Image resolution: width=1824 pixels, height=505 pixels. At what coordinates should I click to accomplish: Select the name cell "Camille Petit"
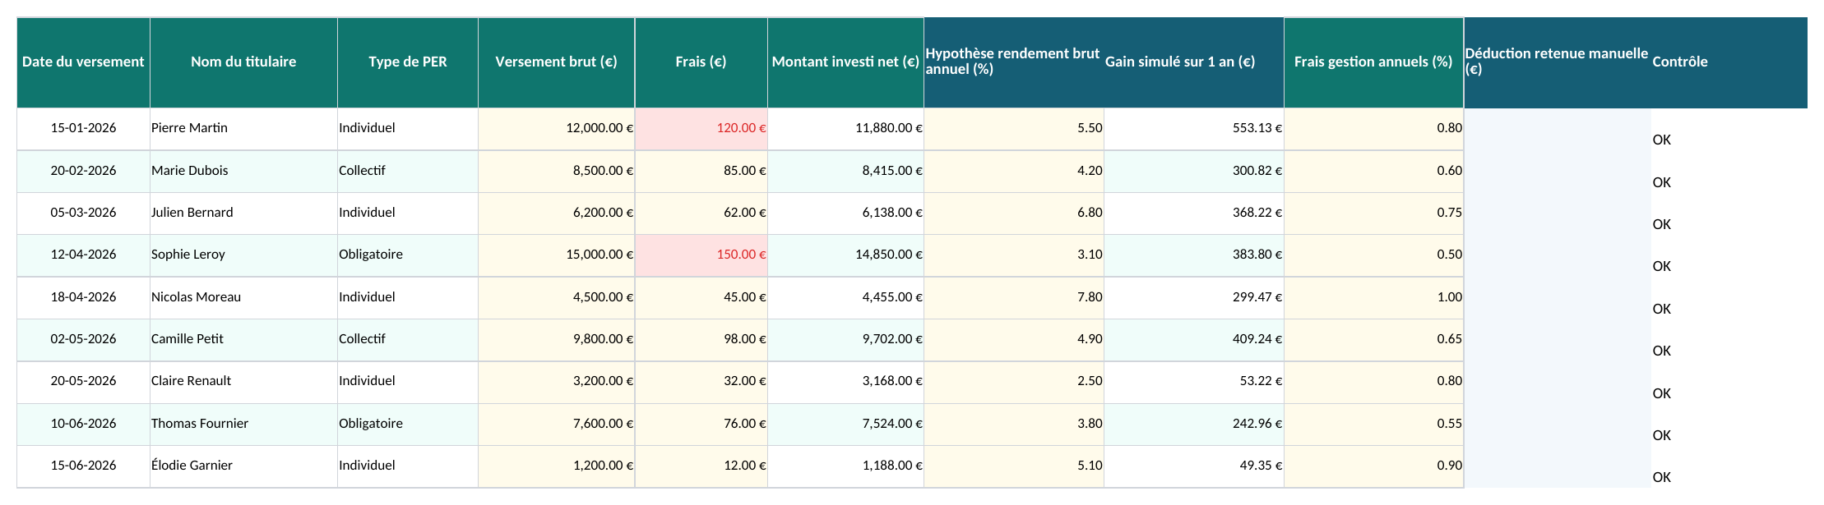243,340
